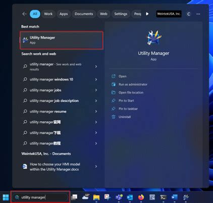Viewport: 213px width, 203px height.
Task: Expand chevron for utility manager jobs
Action: (96, 90)
